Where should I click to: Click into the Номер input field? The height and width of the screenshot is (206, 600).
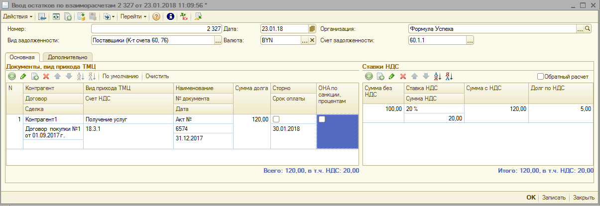[x=156, y=29]
